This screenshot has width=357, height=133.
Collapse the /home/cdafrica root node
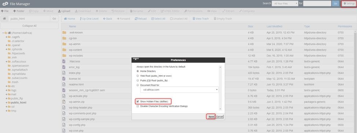[x=3, y=33]
